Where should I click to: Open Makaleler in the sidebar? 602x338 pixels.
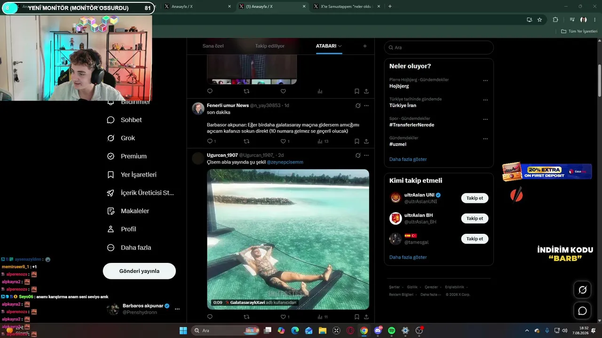[x=128, y=211]
